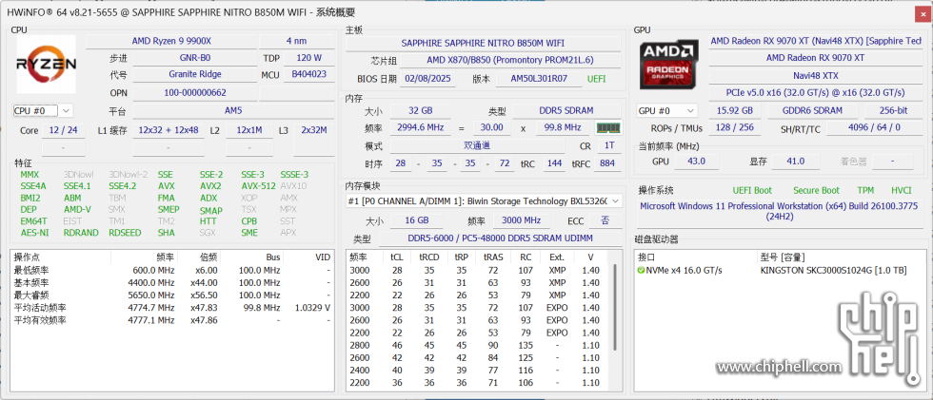Screen dimensions: 933x400
Task: Click the green UEFI label next to BIOS version
Action: 596,78
